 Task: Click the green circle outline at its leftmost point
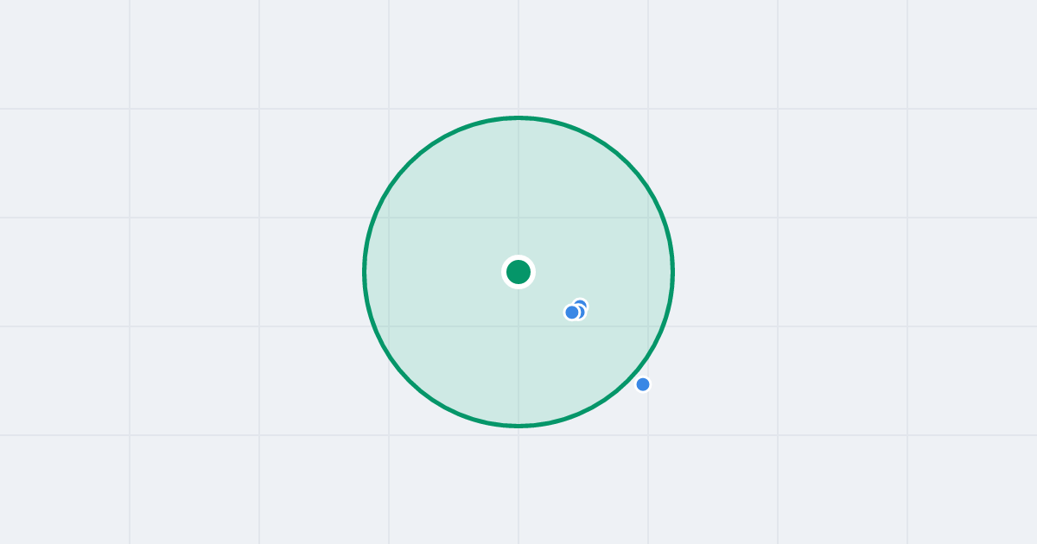(365, 272)
